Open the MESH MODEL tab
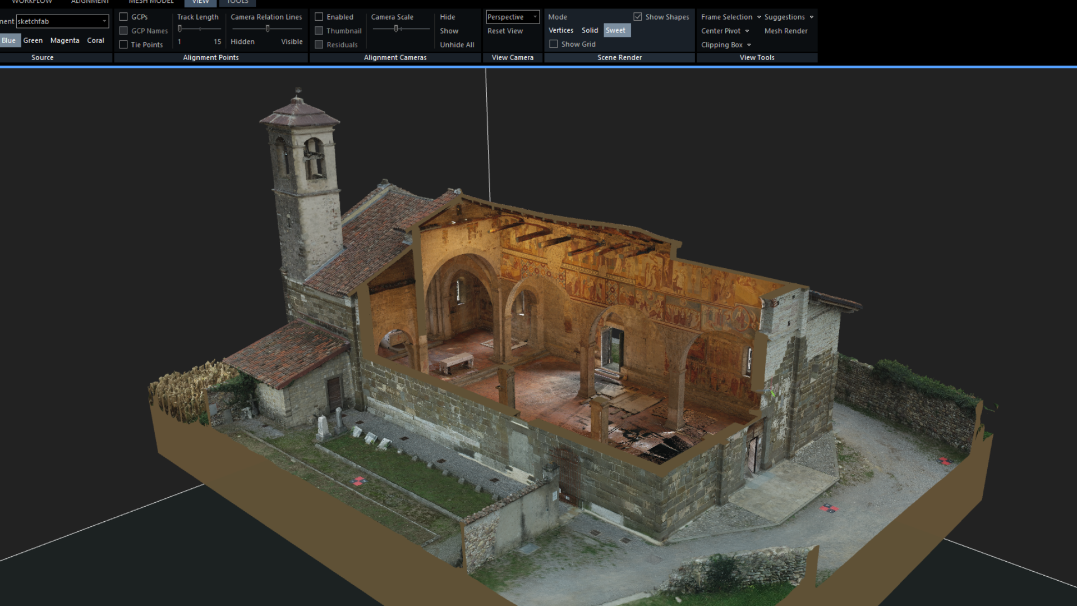 click(x=151, y=2)
